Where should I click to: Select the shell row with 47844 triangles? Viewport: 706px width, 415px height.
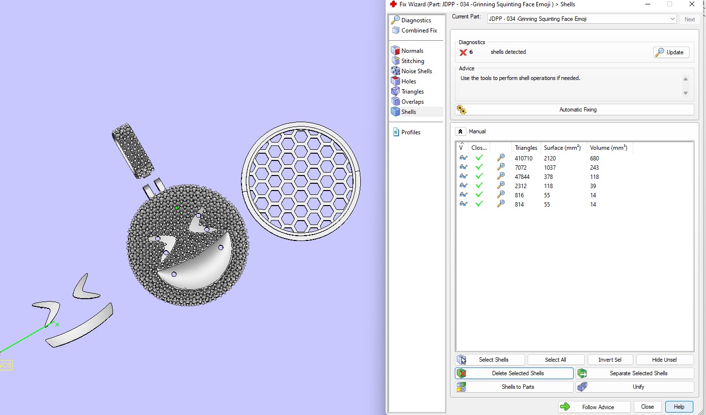tap(574, 176)
